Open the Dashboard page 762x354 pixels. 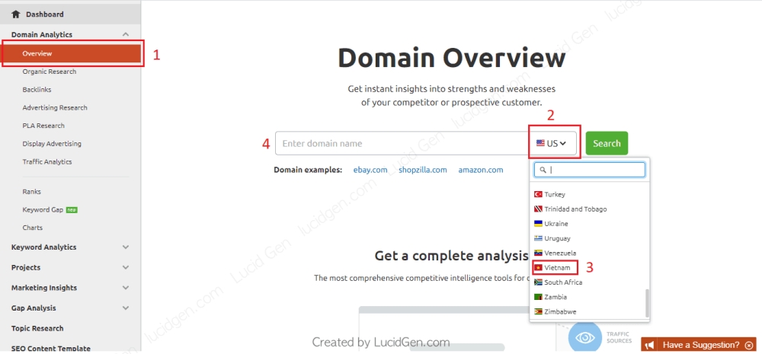(45, 14)
